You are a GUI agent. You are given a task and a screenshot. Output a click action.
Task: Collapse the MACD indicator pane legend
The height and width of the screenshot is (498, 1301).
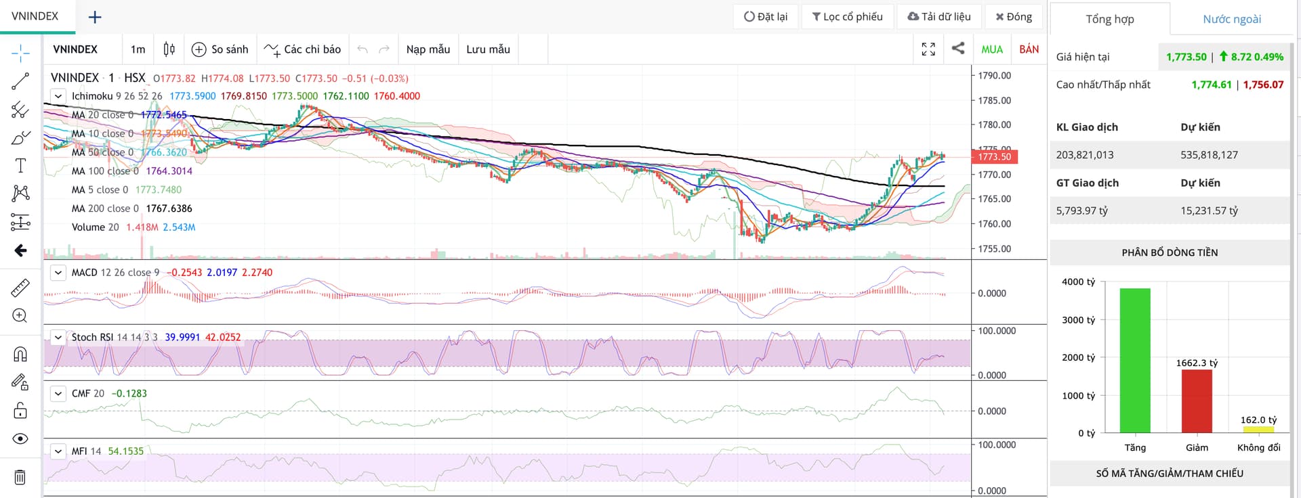click(58, 273)
